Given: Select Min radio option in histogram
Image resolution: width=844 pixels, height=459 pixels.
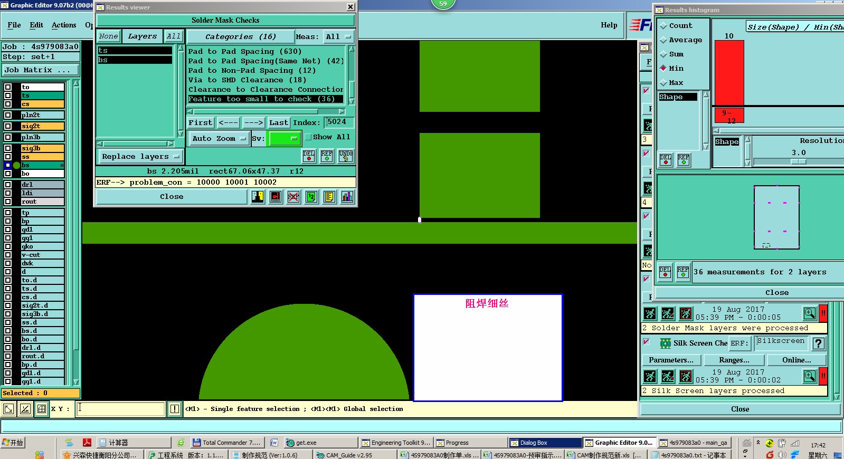Looking at the screenshot, I should click(663, 68).
